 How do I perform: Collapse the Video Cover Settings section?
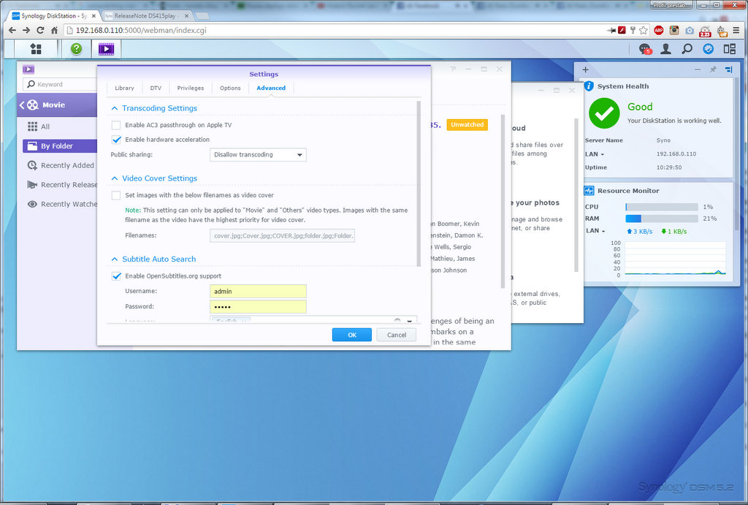(115, 178)
